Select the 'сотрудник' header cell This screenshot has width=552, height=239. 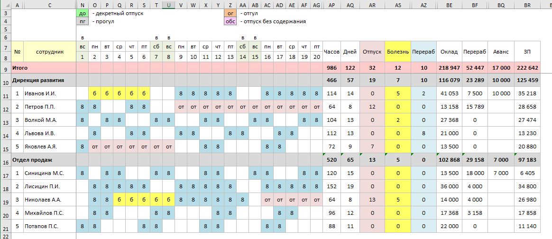[50, 51]
